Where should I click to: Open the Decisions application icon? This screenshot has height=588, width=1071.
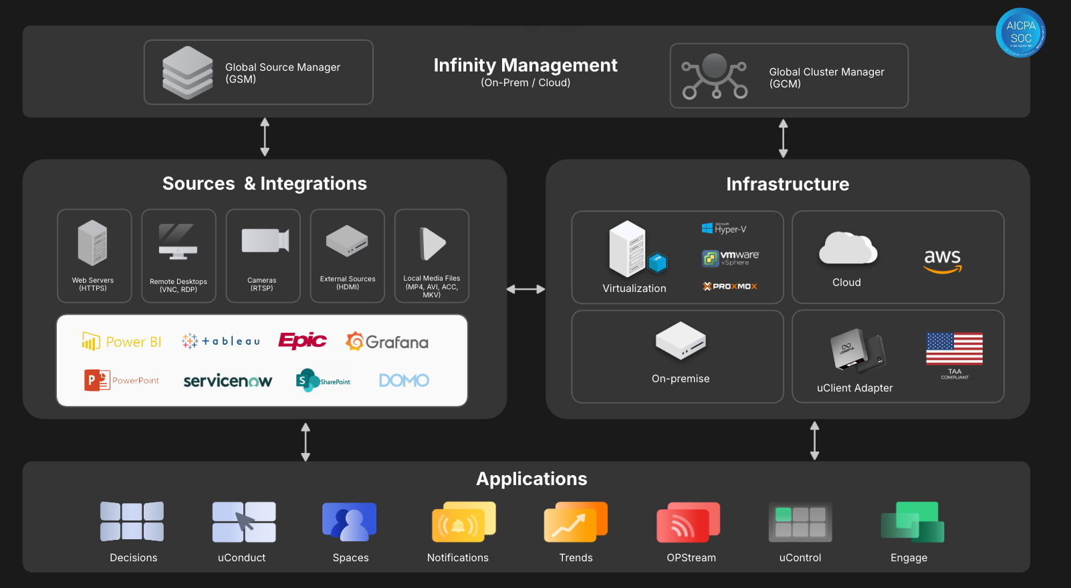point(132,521)
